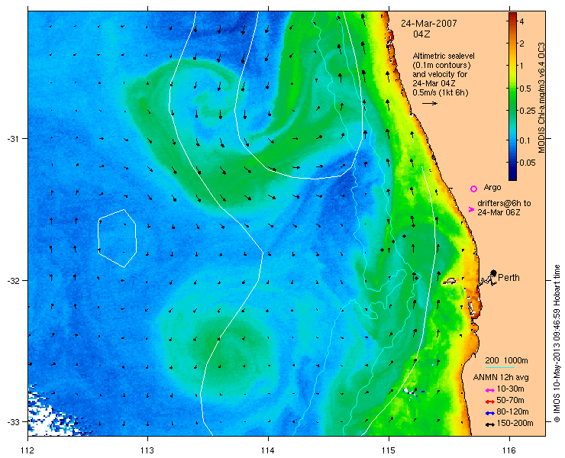The height and width of the screenshot is (458, 565).
Task: Click the Argo legend label
Action: coord(492,187)
